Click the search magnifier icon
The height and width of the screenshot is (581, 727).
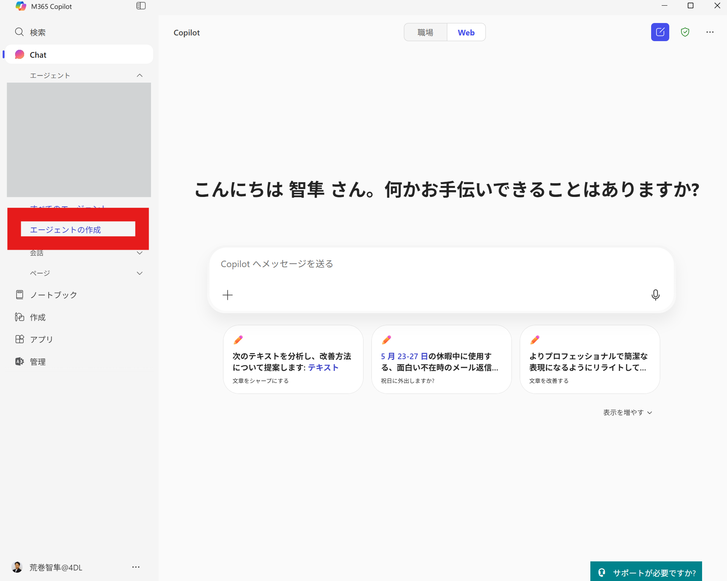point(19,32)
